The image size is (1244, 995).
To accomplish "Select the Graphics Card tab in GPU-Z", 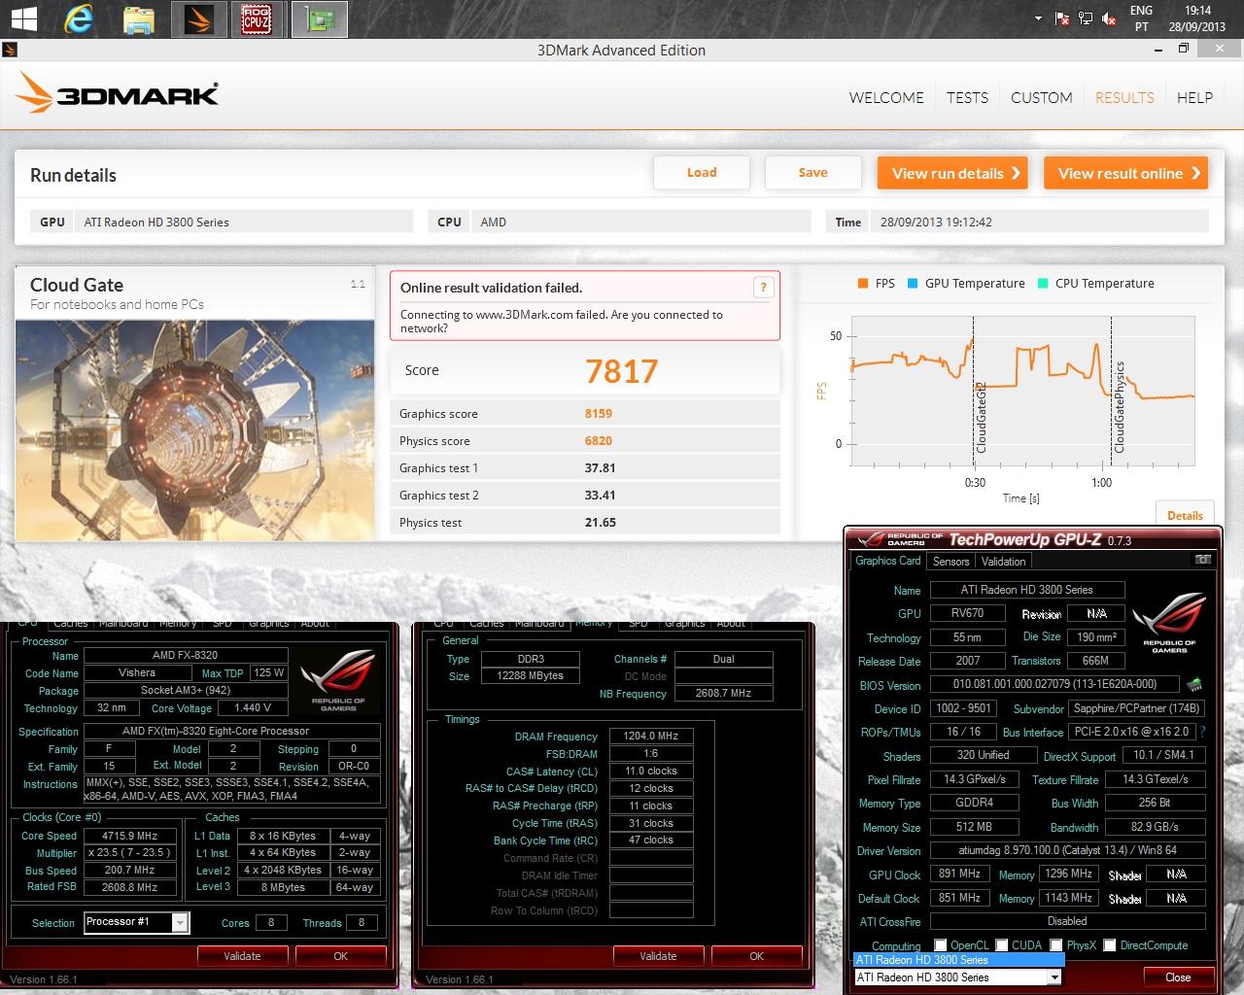I will 887,561.
